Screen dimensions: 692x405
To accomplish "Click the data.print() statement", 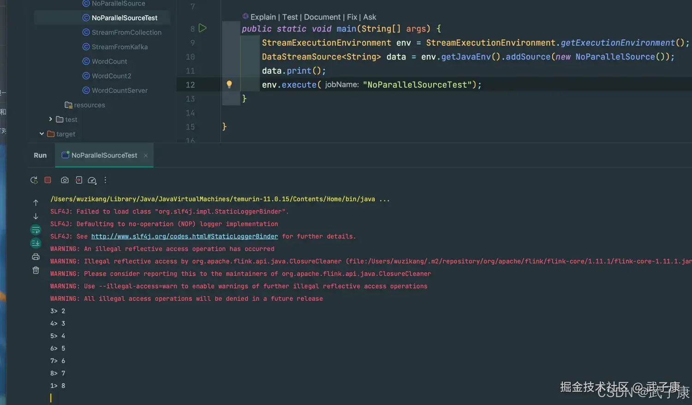I will 294,71.
